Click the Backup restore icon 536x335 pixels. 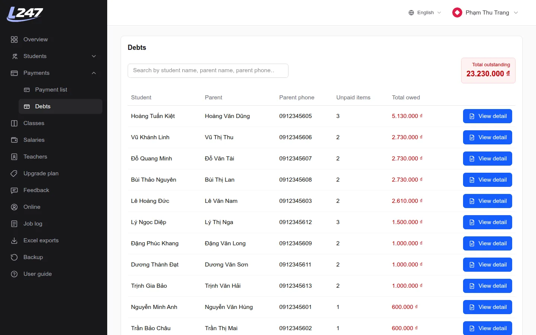[14, 257]
